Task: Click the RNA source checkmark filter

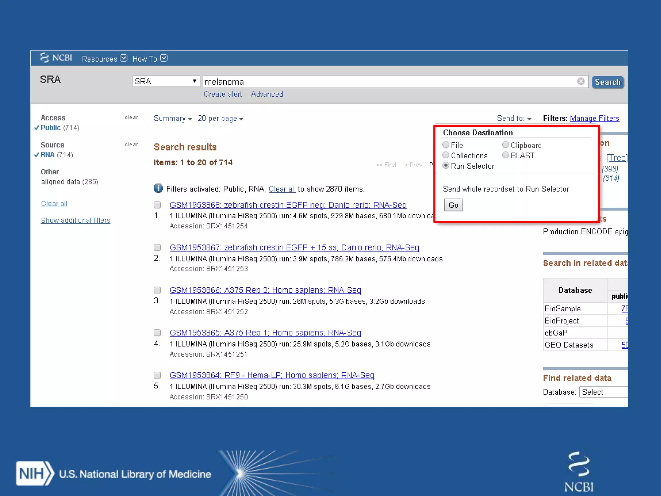Action: pyautogui.click(x=47, y=155)
